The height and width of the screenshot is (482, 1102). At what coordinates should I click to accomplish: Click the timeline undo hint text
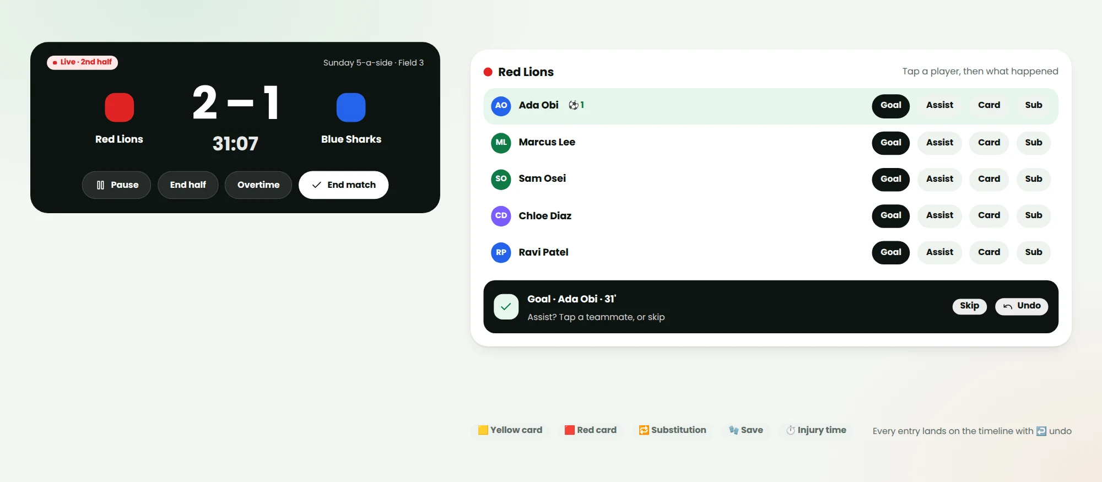972,431
